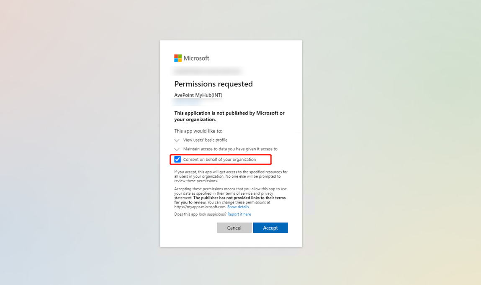The width and height of the screenshot is (481, 285).
Task: Click the Microsoft four-square logo
Action: point(178,58)
